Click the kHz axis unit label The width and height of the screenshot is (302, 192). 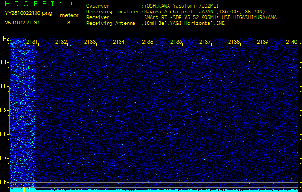(x=4, y=39)
